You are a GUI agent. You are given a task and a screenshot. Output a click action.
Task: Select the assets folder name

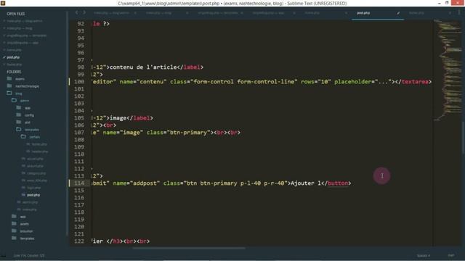[x=24, y=224]
